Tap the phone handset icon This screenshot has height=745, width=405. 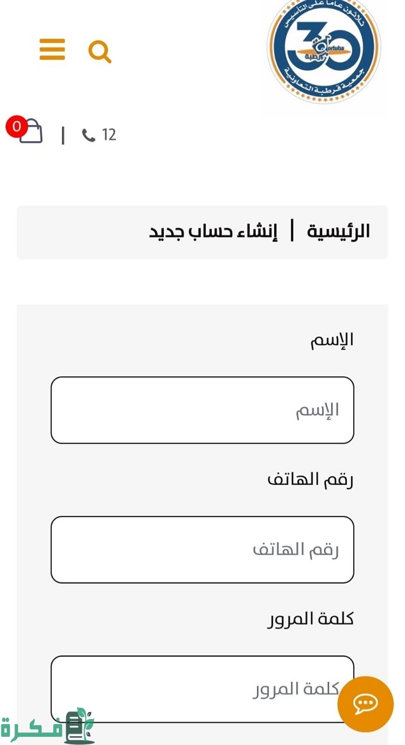(89, 135)
